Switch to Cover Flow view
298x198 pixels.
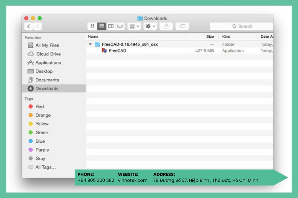point(120,26)
